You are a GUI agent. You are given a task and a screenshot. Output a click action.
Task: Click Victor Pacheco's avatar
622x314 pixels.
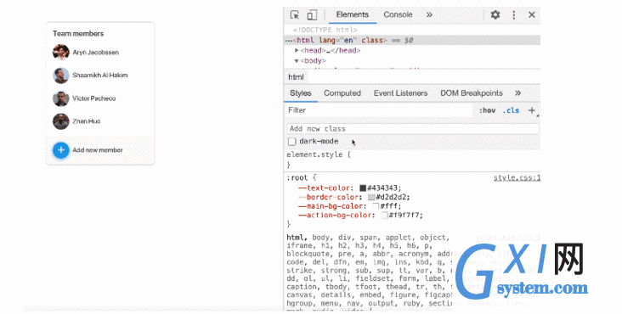(60, 98)
